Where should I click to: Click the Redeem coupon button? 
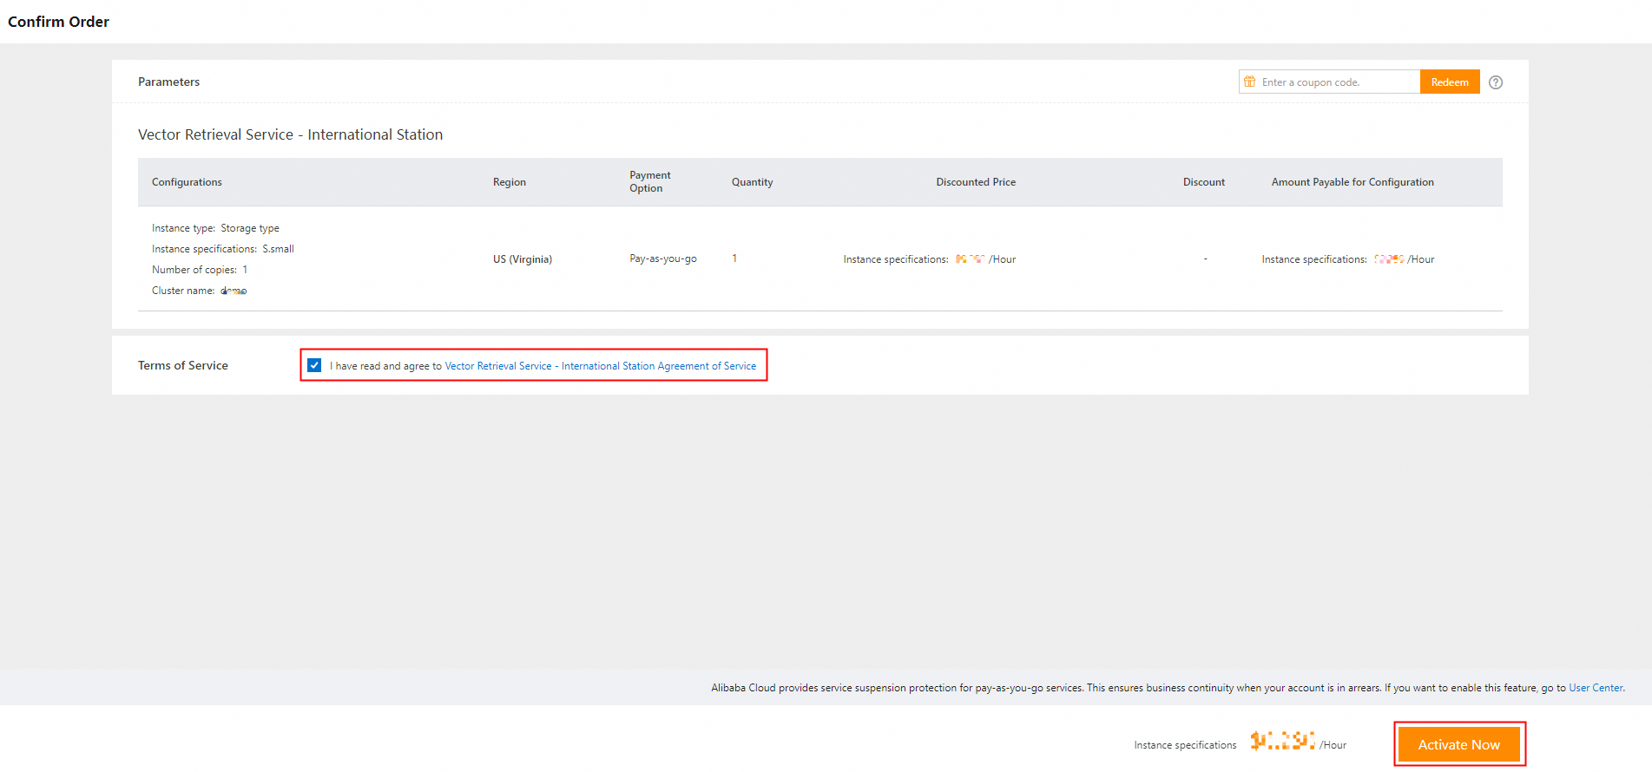[1450, 82]
